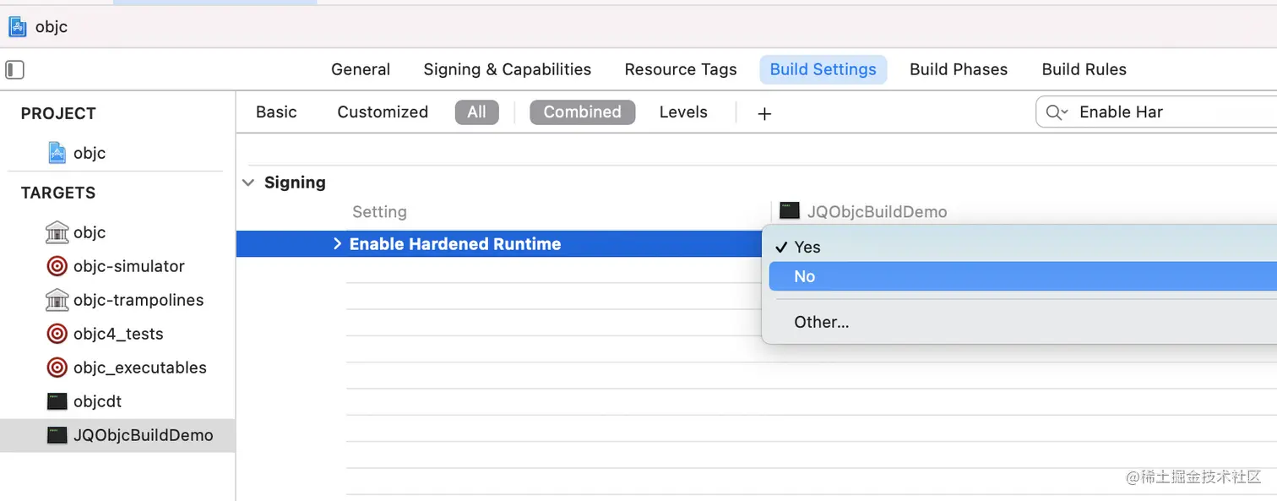This screenshot has width=1277, height=501.
Task: Open search filter options magnifier dropdown
Action: pyautogui.click(x=1057, y=112)
